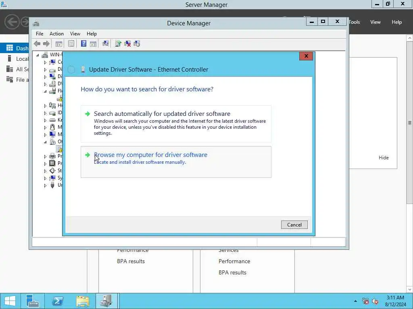The width and height of the screenshot is (413, 309).
Task: Click the Disable device toolbar icon with down arrow
Action: pyautogui.click(x=137, y=43)
